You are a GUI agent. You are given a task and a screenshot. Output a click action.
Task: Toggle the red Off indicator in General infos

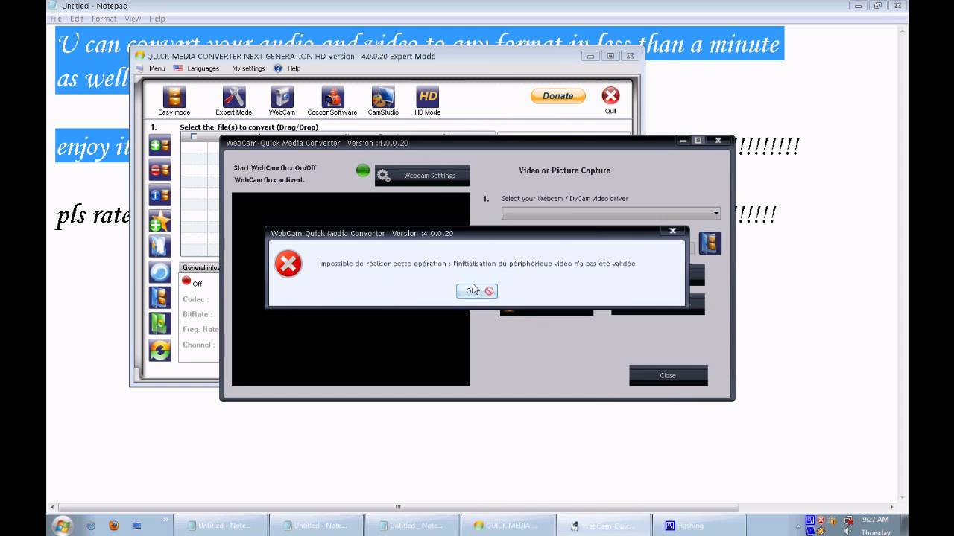coord(186,281)
